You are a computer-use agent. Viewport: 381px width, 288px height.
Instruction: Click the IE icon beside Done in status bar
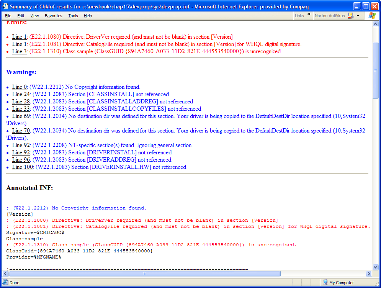click(x=5, y=283)
